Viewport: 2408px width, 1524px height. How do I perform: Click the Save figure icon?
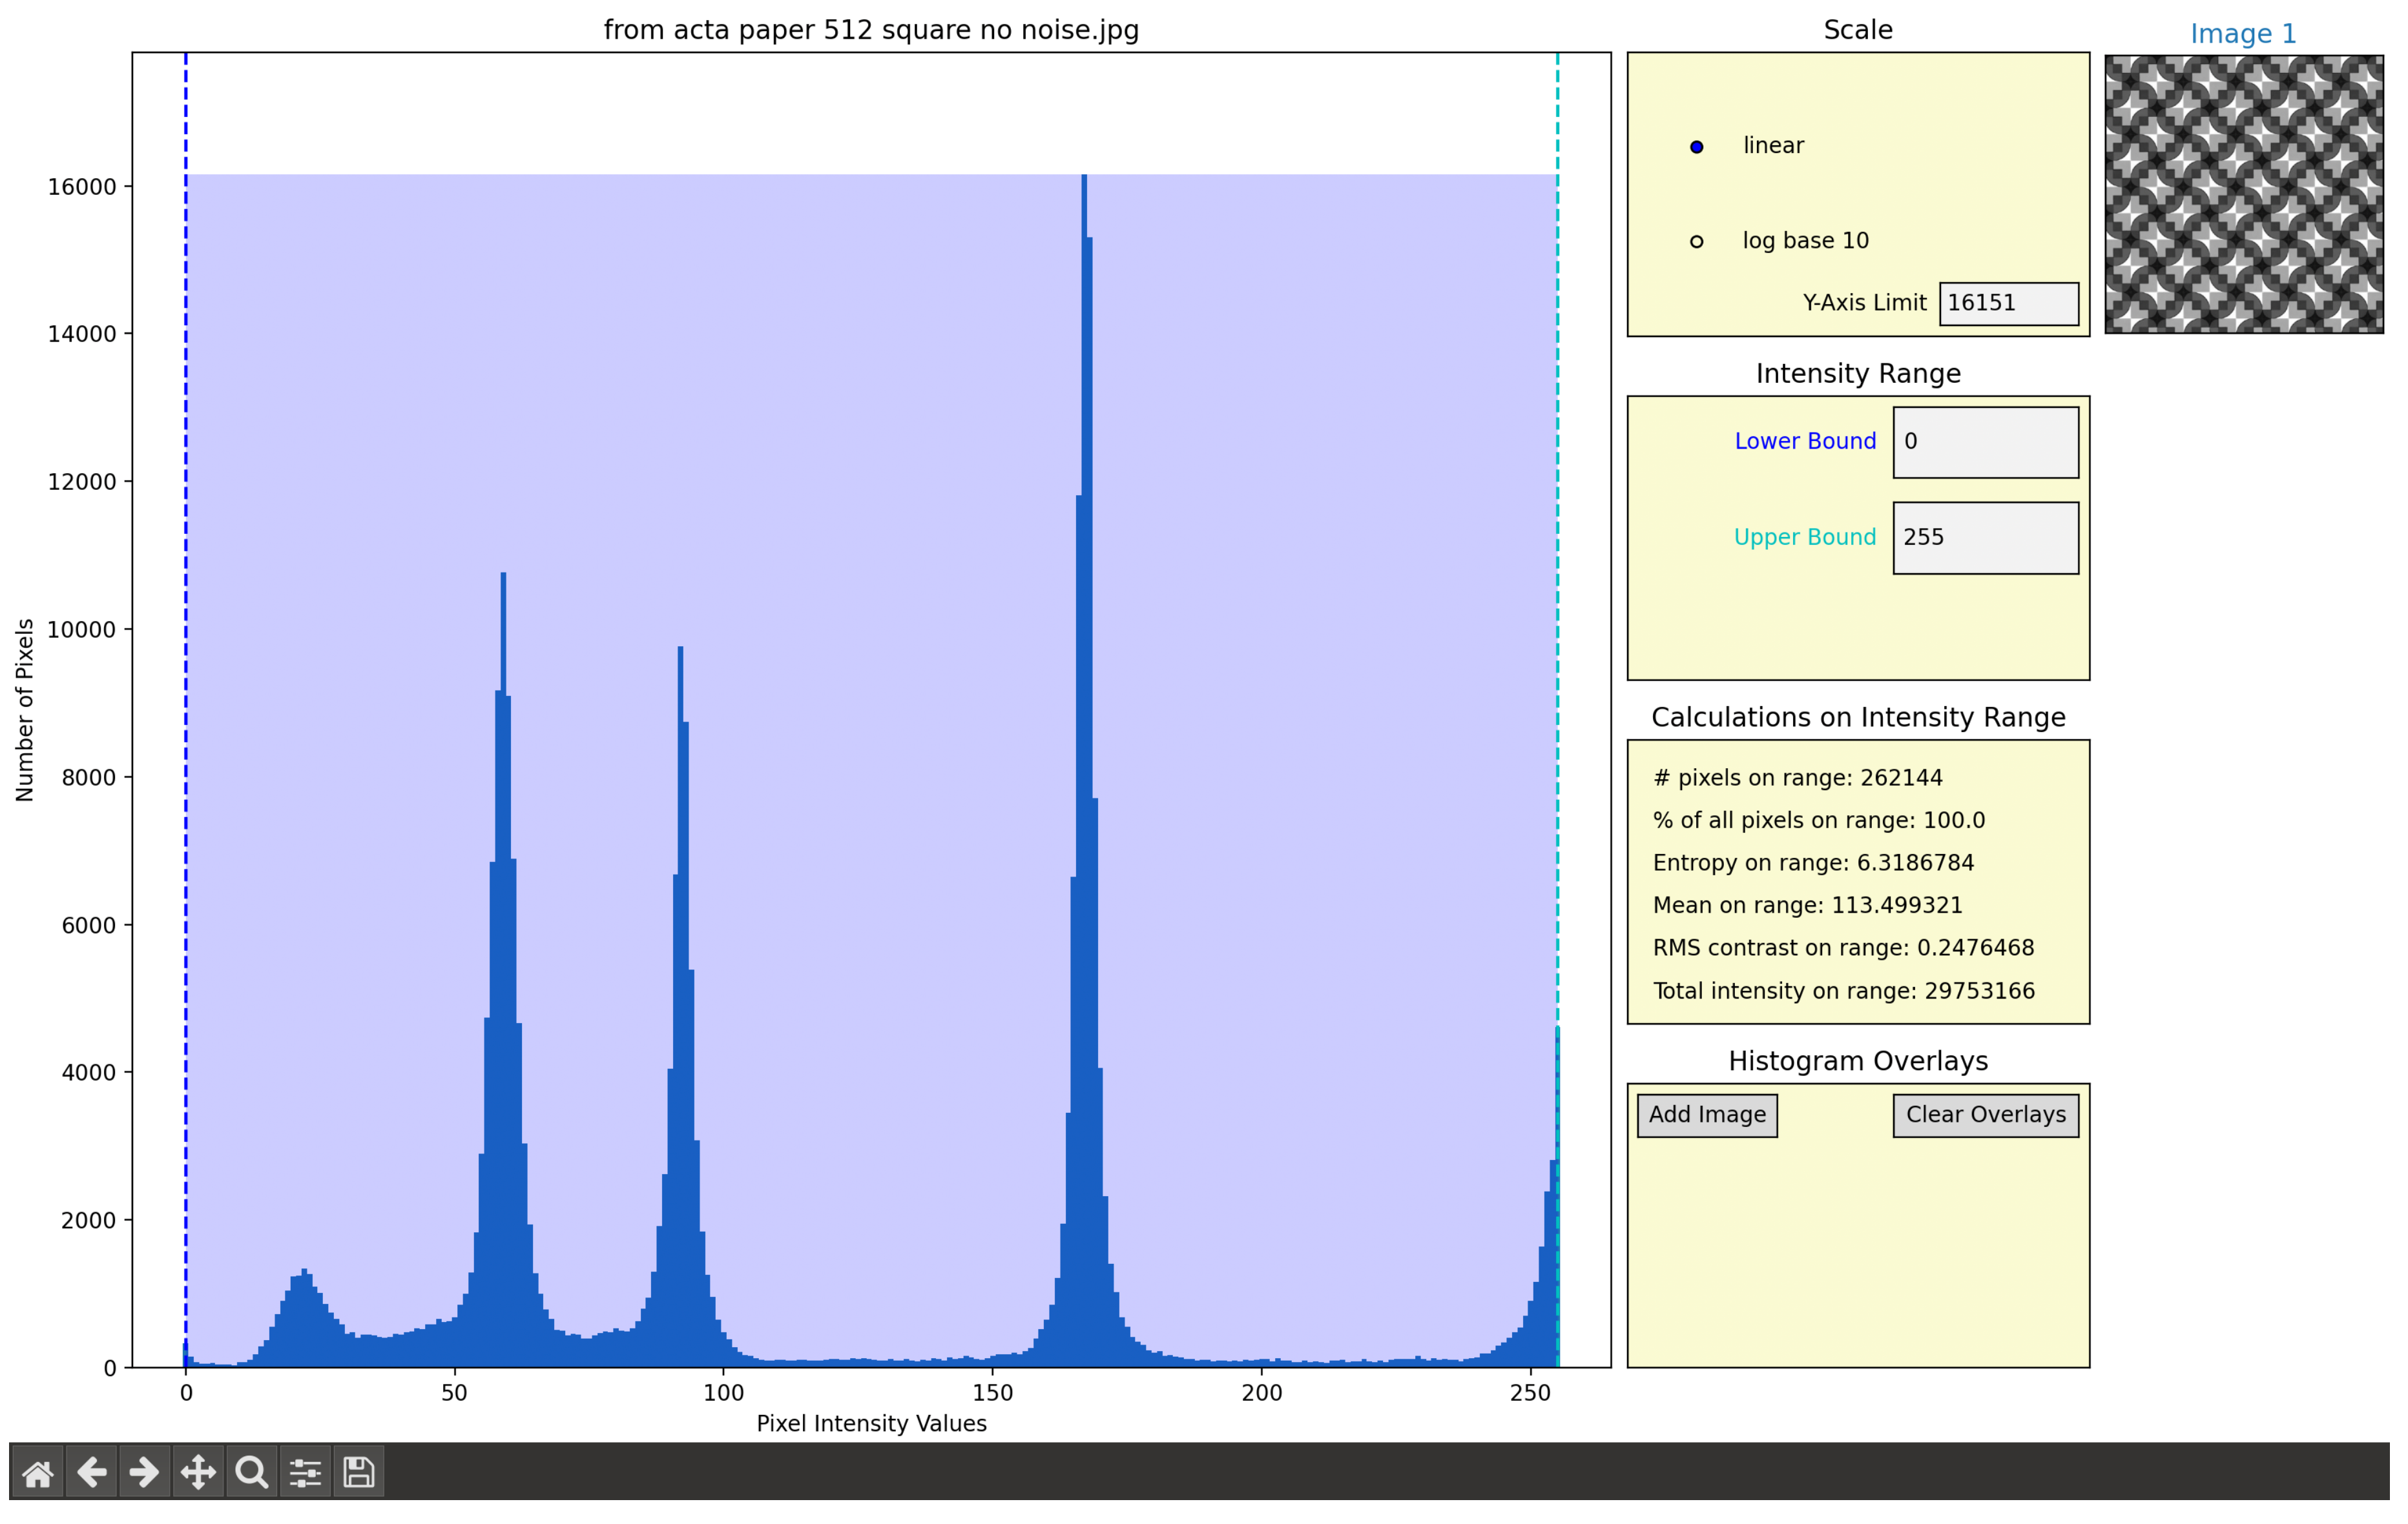(x=358, y=1472)
